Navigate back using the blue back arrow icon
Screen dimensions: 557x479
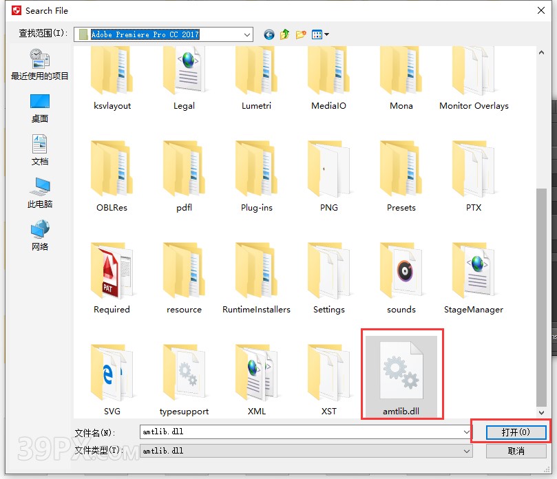click(269, 34)
